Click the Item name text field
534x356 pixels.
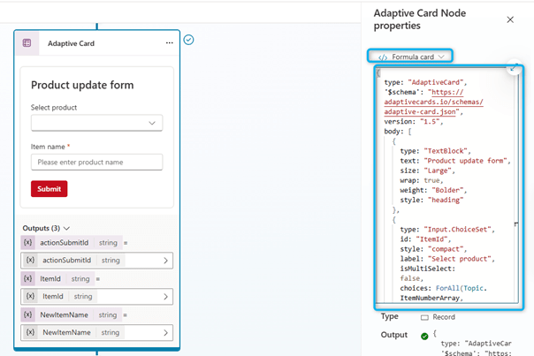pyautogui.click(x=96, y=162)
